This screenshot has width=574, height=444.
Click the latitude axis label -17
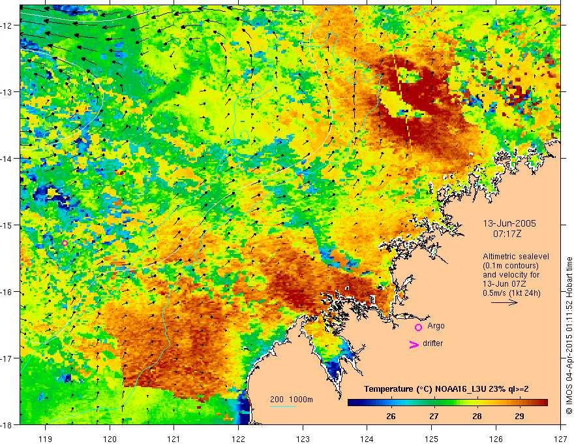[7, 358]
